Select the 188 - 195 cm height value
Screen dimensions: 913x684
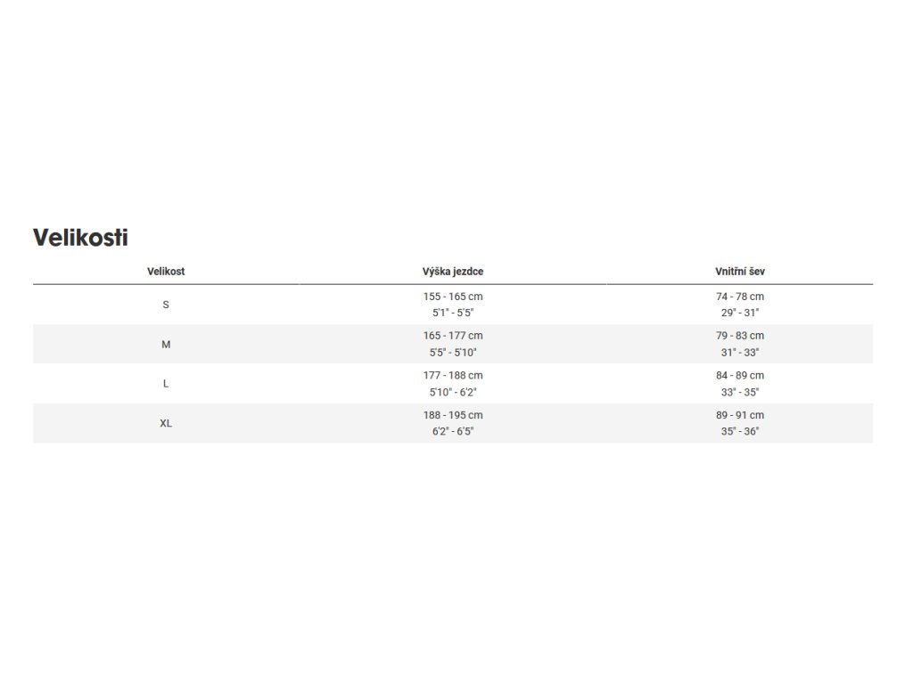[x=453, y=415]
